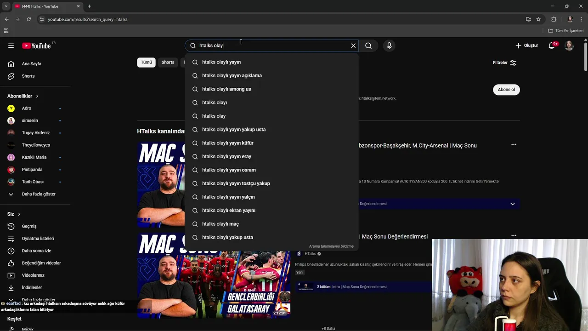
Task: Open the HTalks channel name link
Action: (310, 254)
